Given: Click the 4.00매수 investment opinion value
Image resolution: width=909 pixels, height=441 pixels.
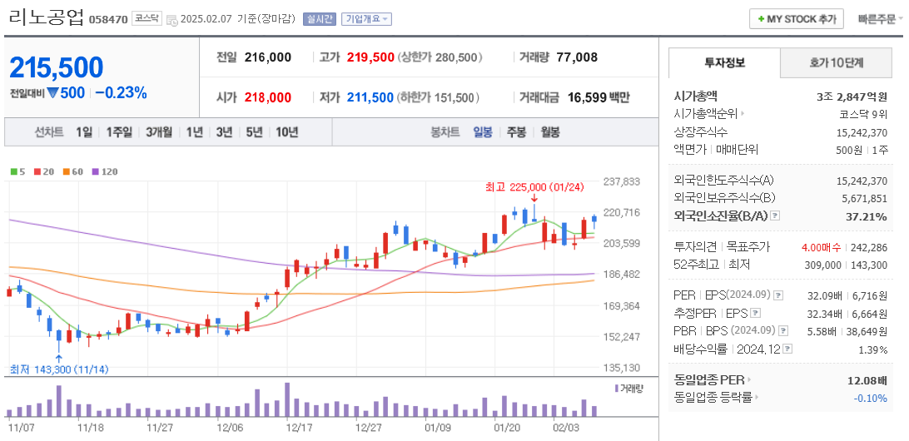Looking at the screenshot, I should 821,247.
